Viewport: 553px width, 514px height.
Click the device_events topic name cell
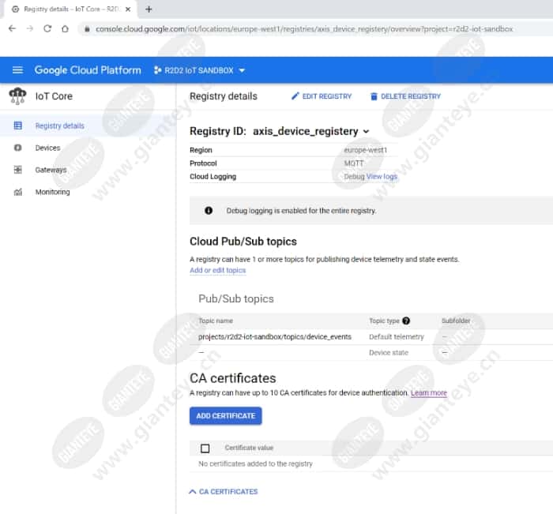click(275, 336)
